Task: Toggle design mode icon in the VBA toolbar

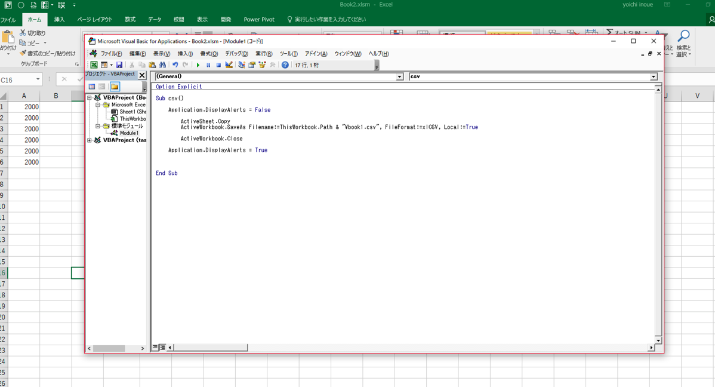Action: 229,65
